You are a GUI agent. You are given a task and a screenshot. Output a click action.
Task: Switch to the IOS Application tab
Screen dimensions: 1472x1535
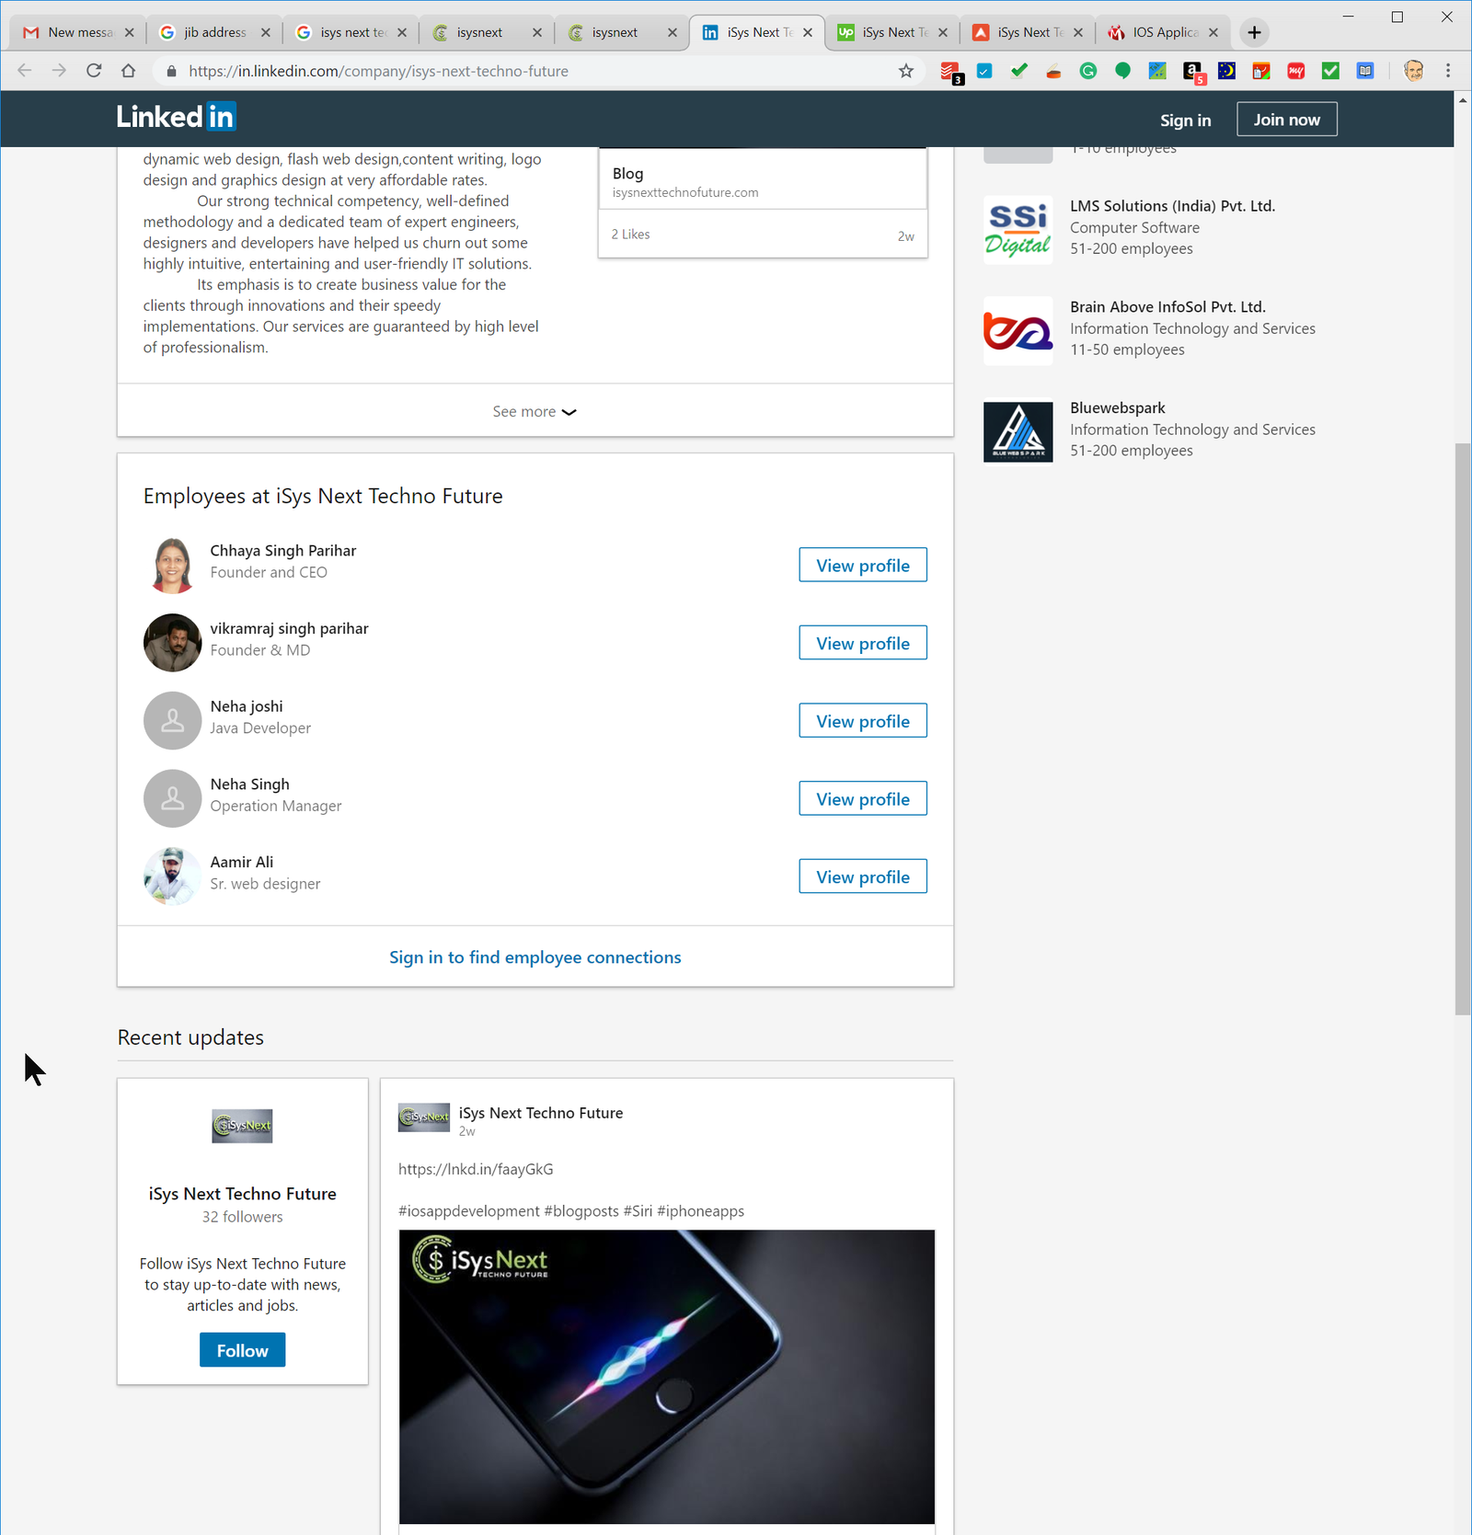pyautogui.click(x=1164, y=32)
